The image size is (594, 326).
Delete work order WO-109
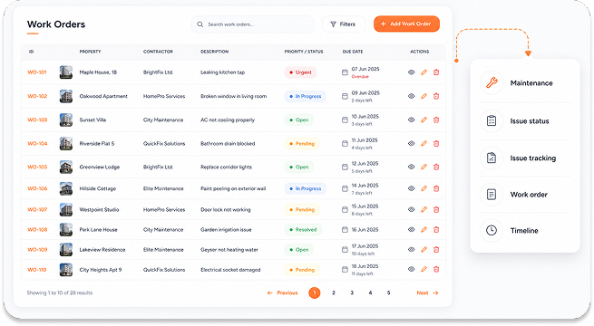pos(436,250)
